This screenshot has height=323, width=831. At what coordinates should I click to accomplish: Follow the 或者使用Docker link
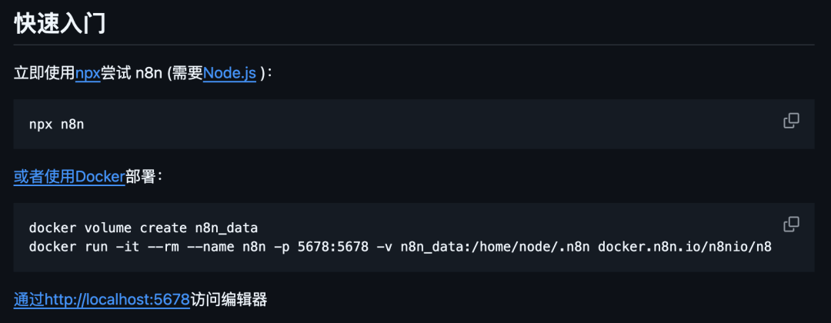(x=69, y=177)
